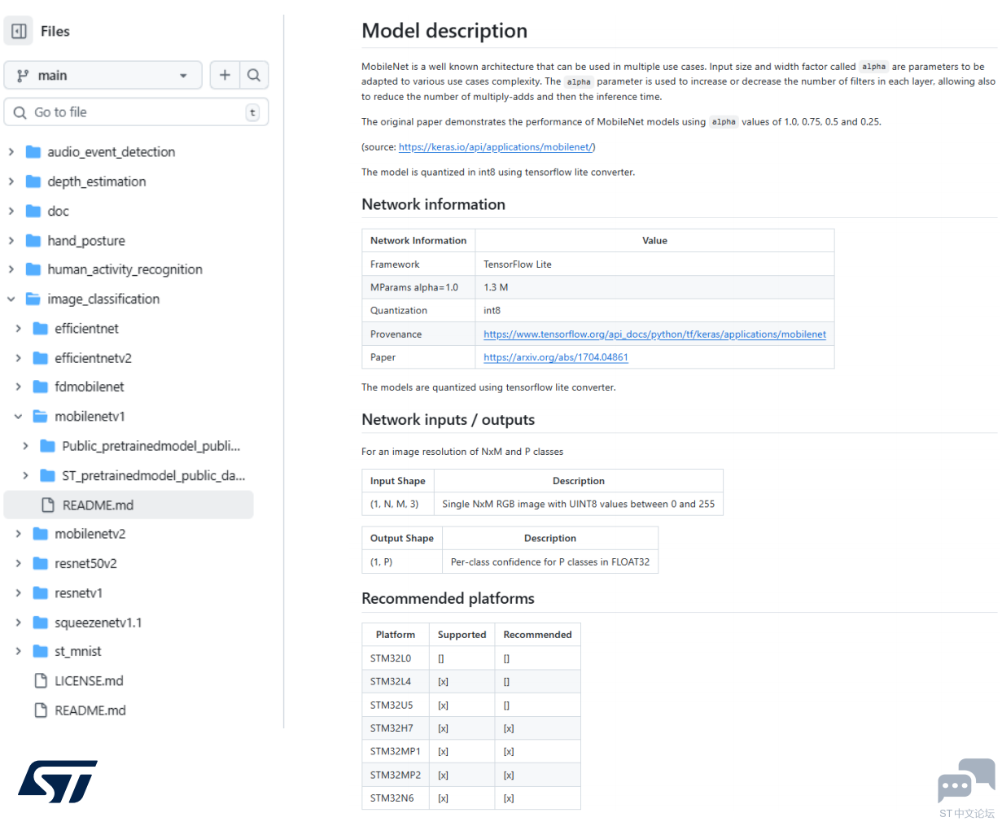Screen dimensions: 1002x826
Task: Select the open mobilenetv1 folder icon
Action: [x=41, y=416]
